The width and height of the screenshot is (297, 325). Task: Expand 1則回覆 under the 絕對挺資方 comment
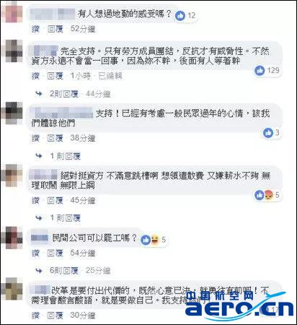click(x=66, y=218)
